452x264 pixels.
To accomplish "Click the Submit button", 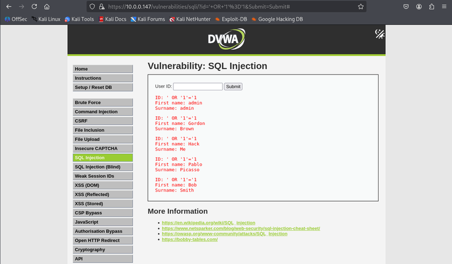I will pyautogui.click(x=233, y=86).
